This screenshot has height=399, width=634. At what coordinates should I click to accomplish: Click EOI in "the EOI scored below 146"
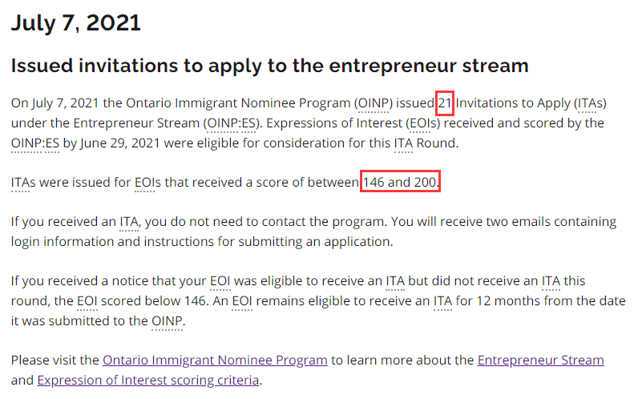[87, 300]
